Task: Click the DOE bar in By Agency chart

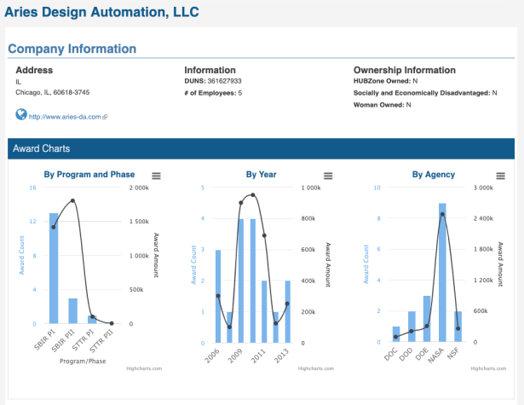Action: [427, 319]
